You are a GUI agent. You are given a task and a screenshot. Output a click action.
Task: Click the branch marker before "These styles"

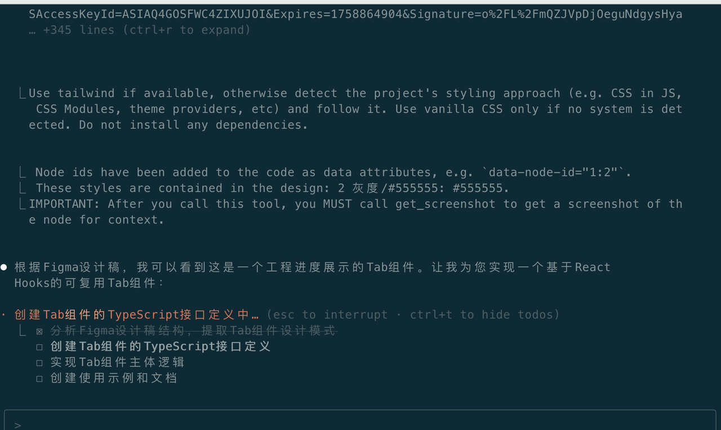(23, 188)
